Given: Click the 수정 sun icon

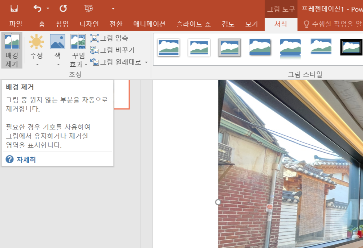Looking at the screenshot, I should point(36,42).
